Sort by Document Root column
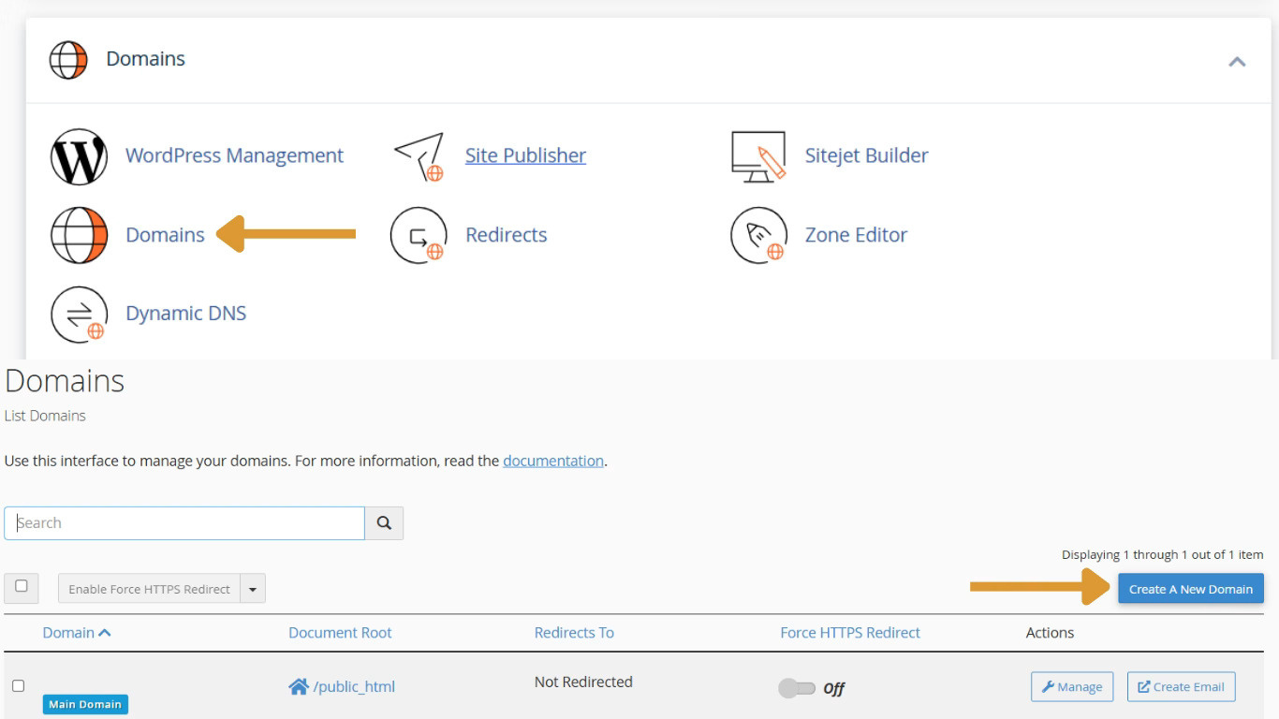 pos(340,633)
